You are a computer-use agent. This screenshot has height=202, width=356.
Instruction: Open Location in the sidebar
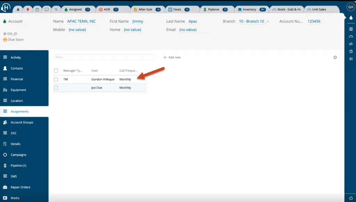point(24,101)
